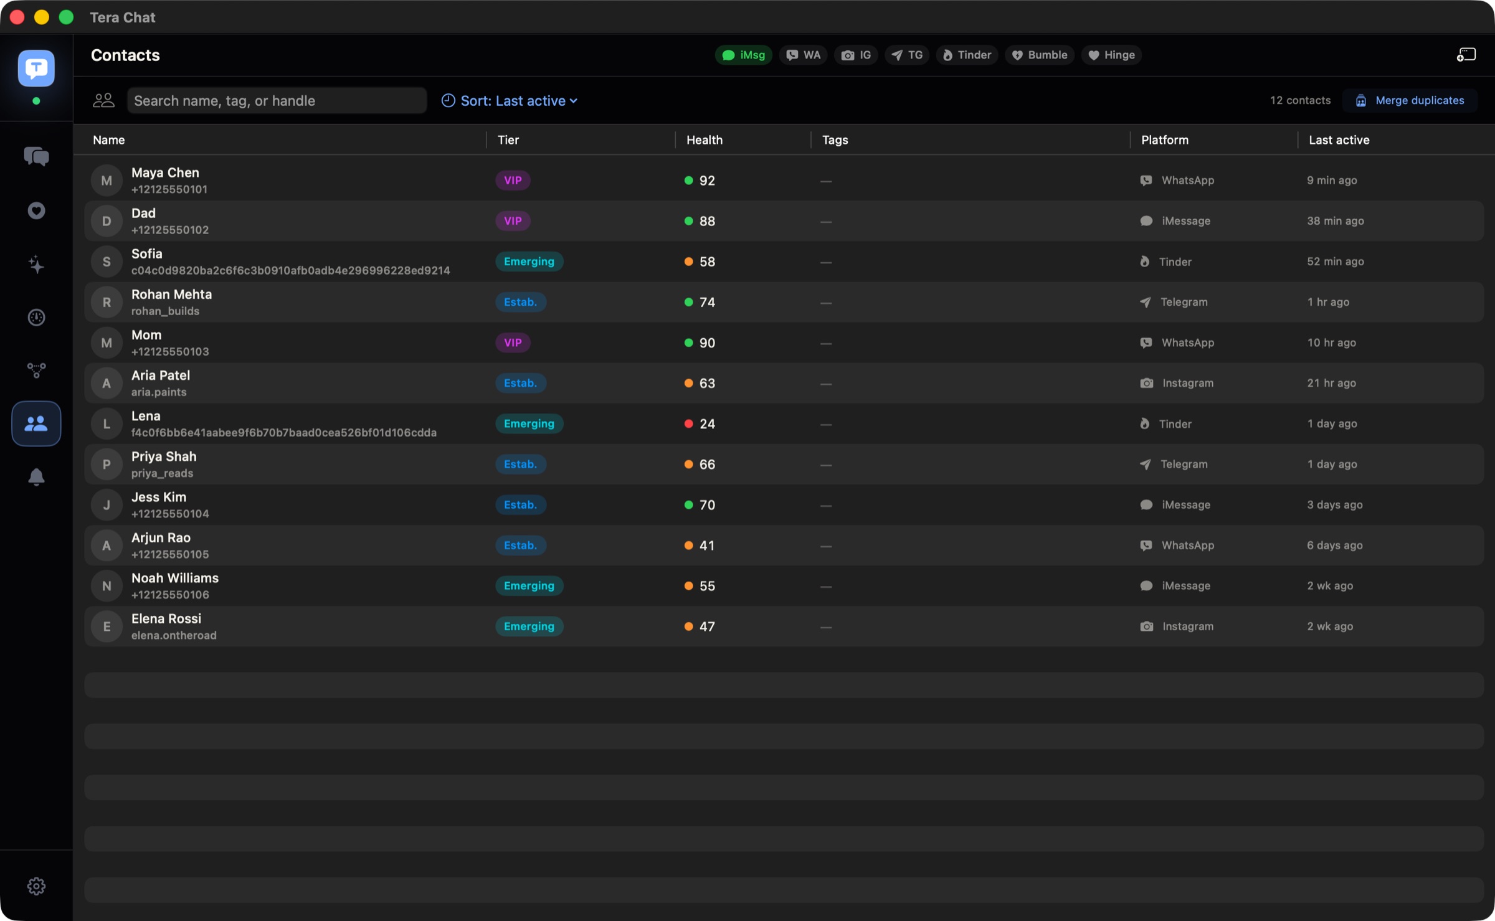The image size is (1495, 921).
Task: Click Elena Rossi's E avatar
Action: 107,626
